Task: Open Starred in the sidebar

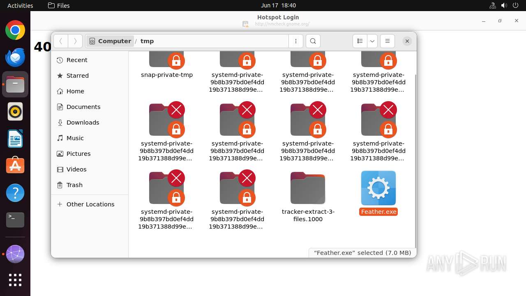Action: [x=90, y=76]
